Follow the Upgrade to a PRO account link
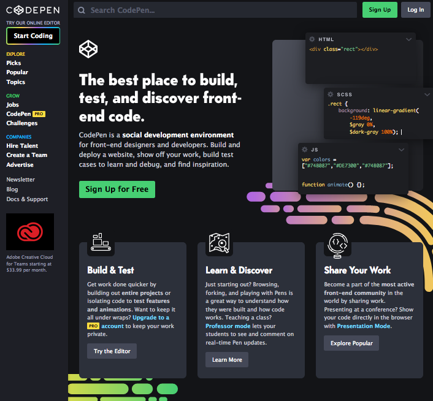The image size is (433, 401). pos(151,318)
